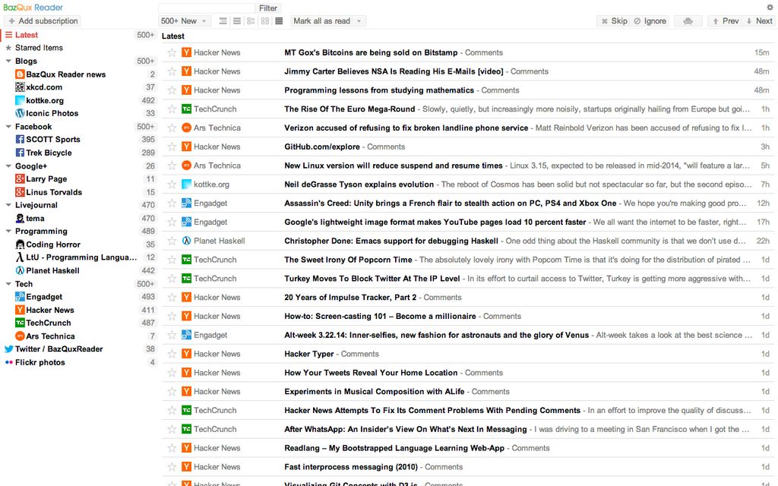The height and width of the screenshot is (486, 778).
Task: Star the GitHub.com/explore entry
Action: [171, 147]
